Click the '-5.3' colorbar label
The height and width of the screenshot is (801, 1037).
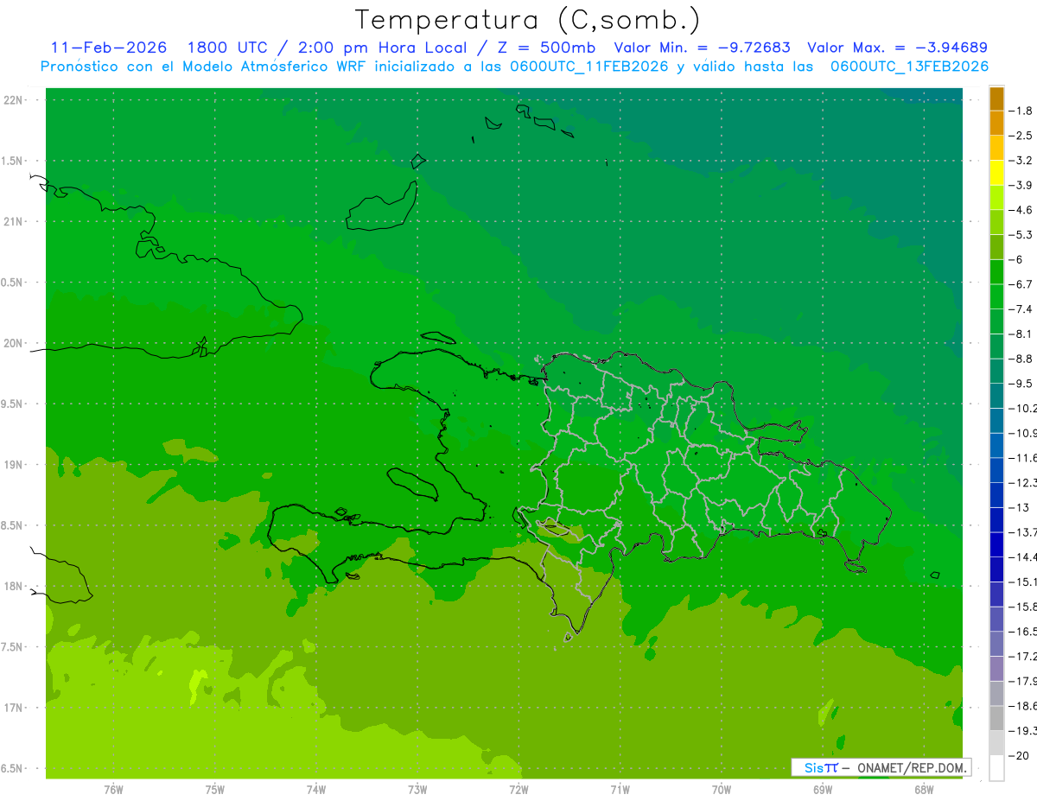tap(1021, 235)
